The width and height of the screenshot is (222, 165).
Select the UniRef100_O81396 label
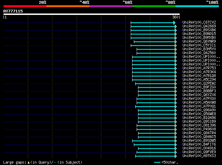pos(199,125)
